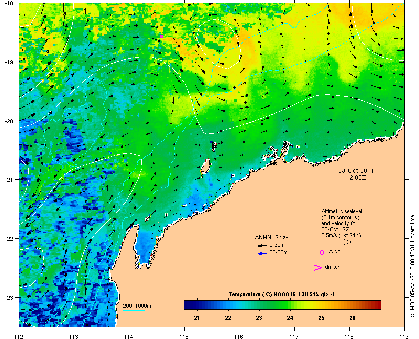
Task: Click the '-21' latitude axis label
Action: pyautogui.click(x=9, y=179)
